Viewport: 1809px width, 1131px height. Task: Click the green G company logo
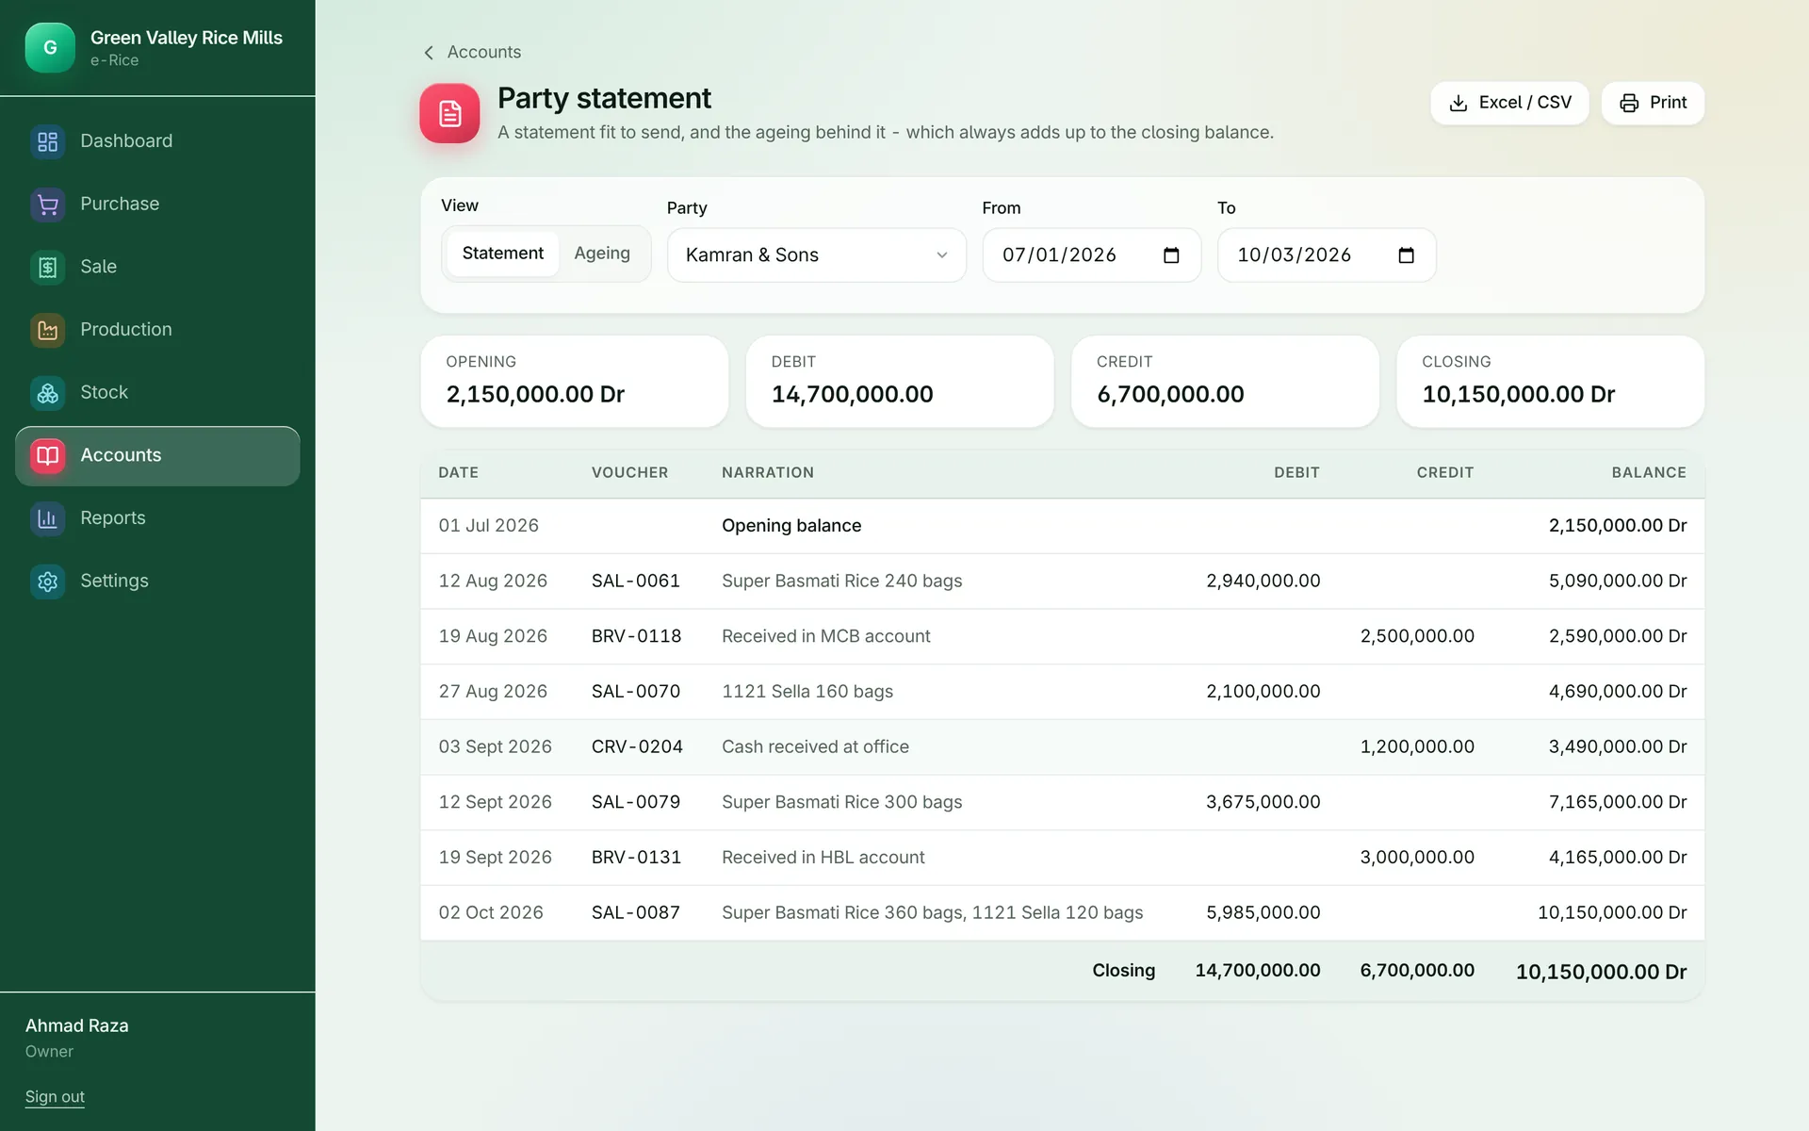(50, 48)
